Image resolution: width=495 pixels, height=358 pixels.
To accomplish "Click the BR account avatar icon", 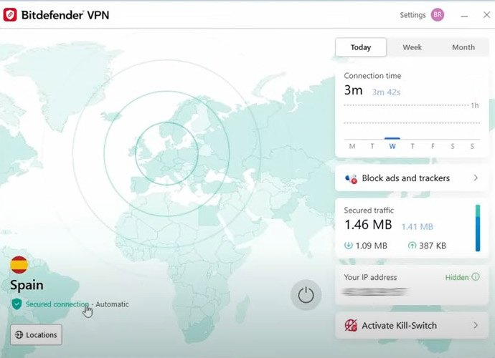I will pos(437,14).
